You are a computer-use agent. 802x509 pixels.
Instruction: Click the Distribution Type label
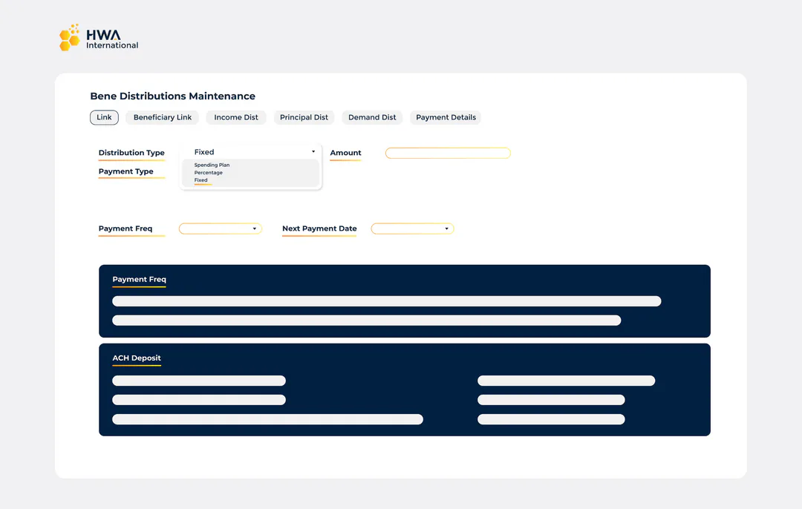[131, 153]
